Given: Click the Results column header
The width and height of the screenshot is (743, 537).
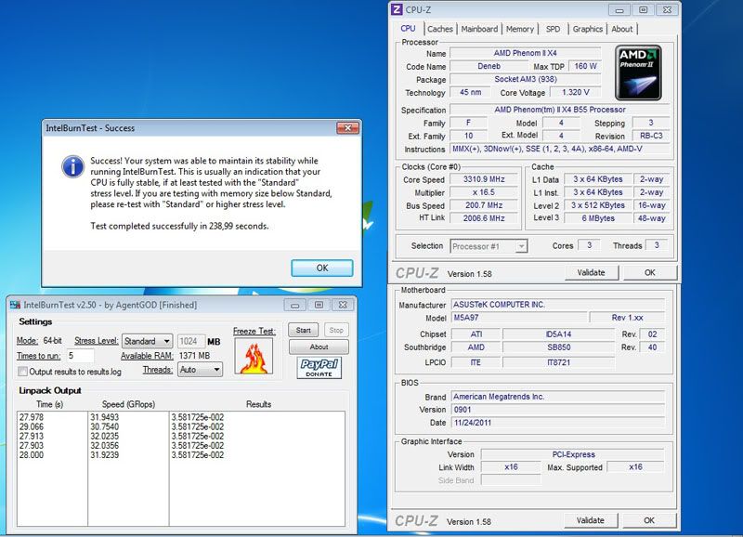Looking at the screenshot, I should [258, 404].
